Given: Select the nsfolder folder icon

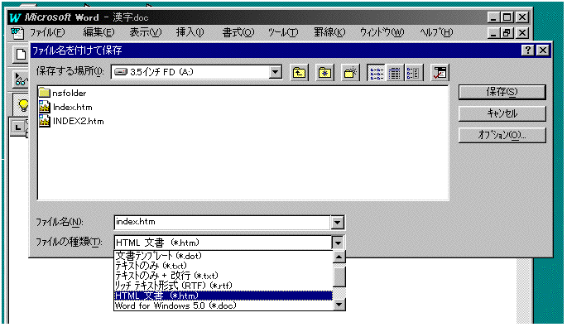Looking at the screenshot, I should [x=45, y=93].
